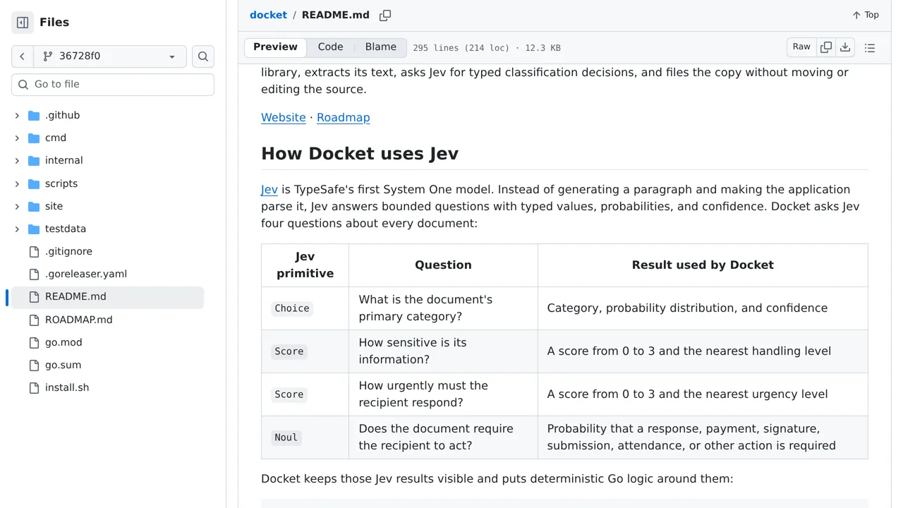Switch to the Code tab
903x508 pixels.
tap(330, 47)
